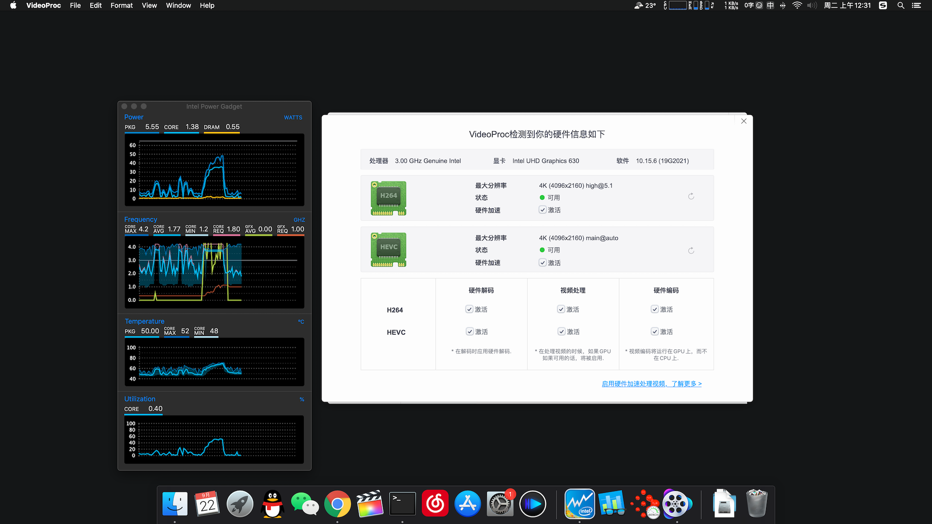This screenshot has width=932, height=524.
Task: Open the Format menu
Action: point(122,6)
